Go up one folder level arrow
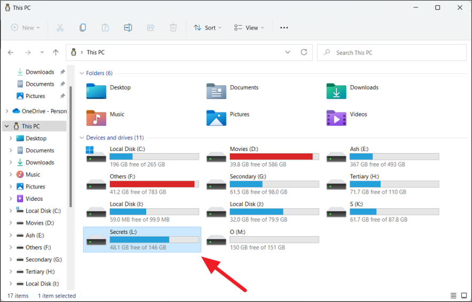This screenshot has width=472, height=302. coord(56,52)
